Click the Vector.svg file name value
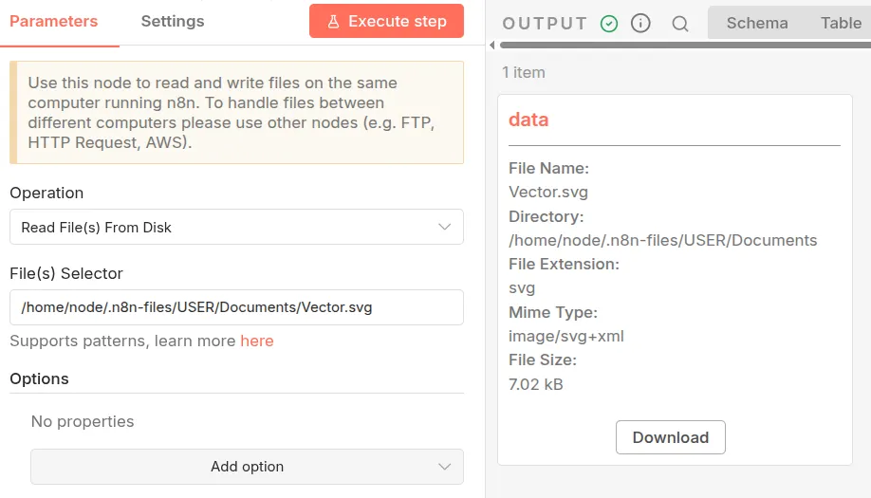 (548, 192)
